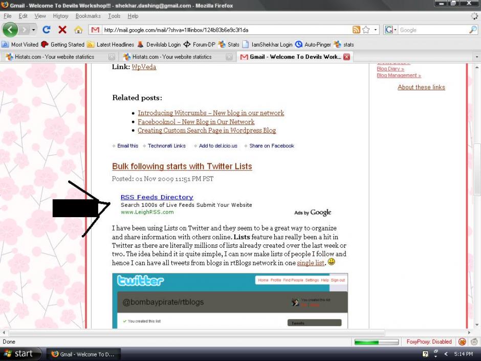The width and height of the screenshot is (481, 361).
Task: Open the History menu
Action: [60, 16]
